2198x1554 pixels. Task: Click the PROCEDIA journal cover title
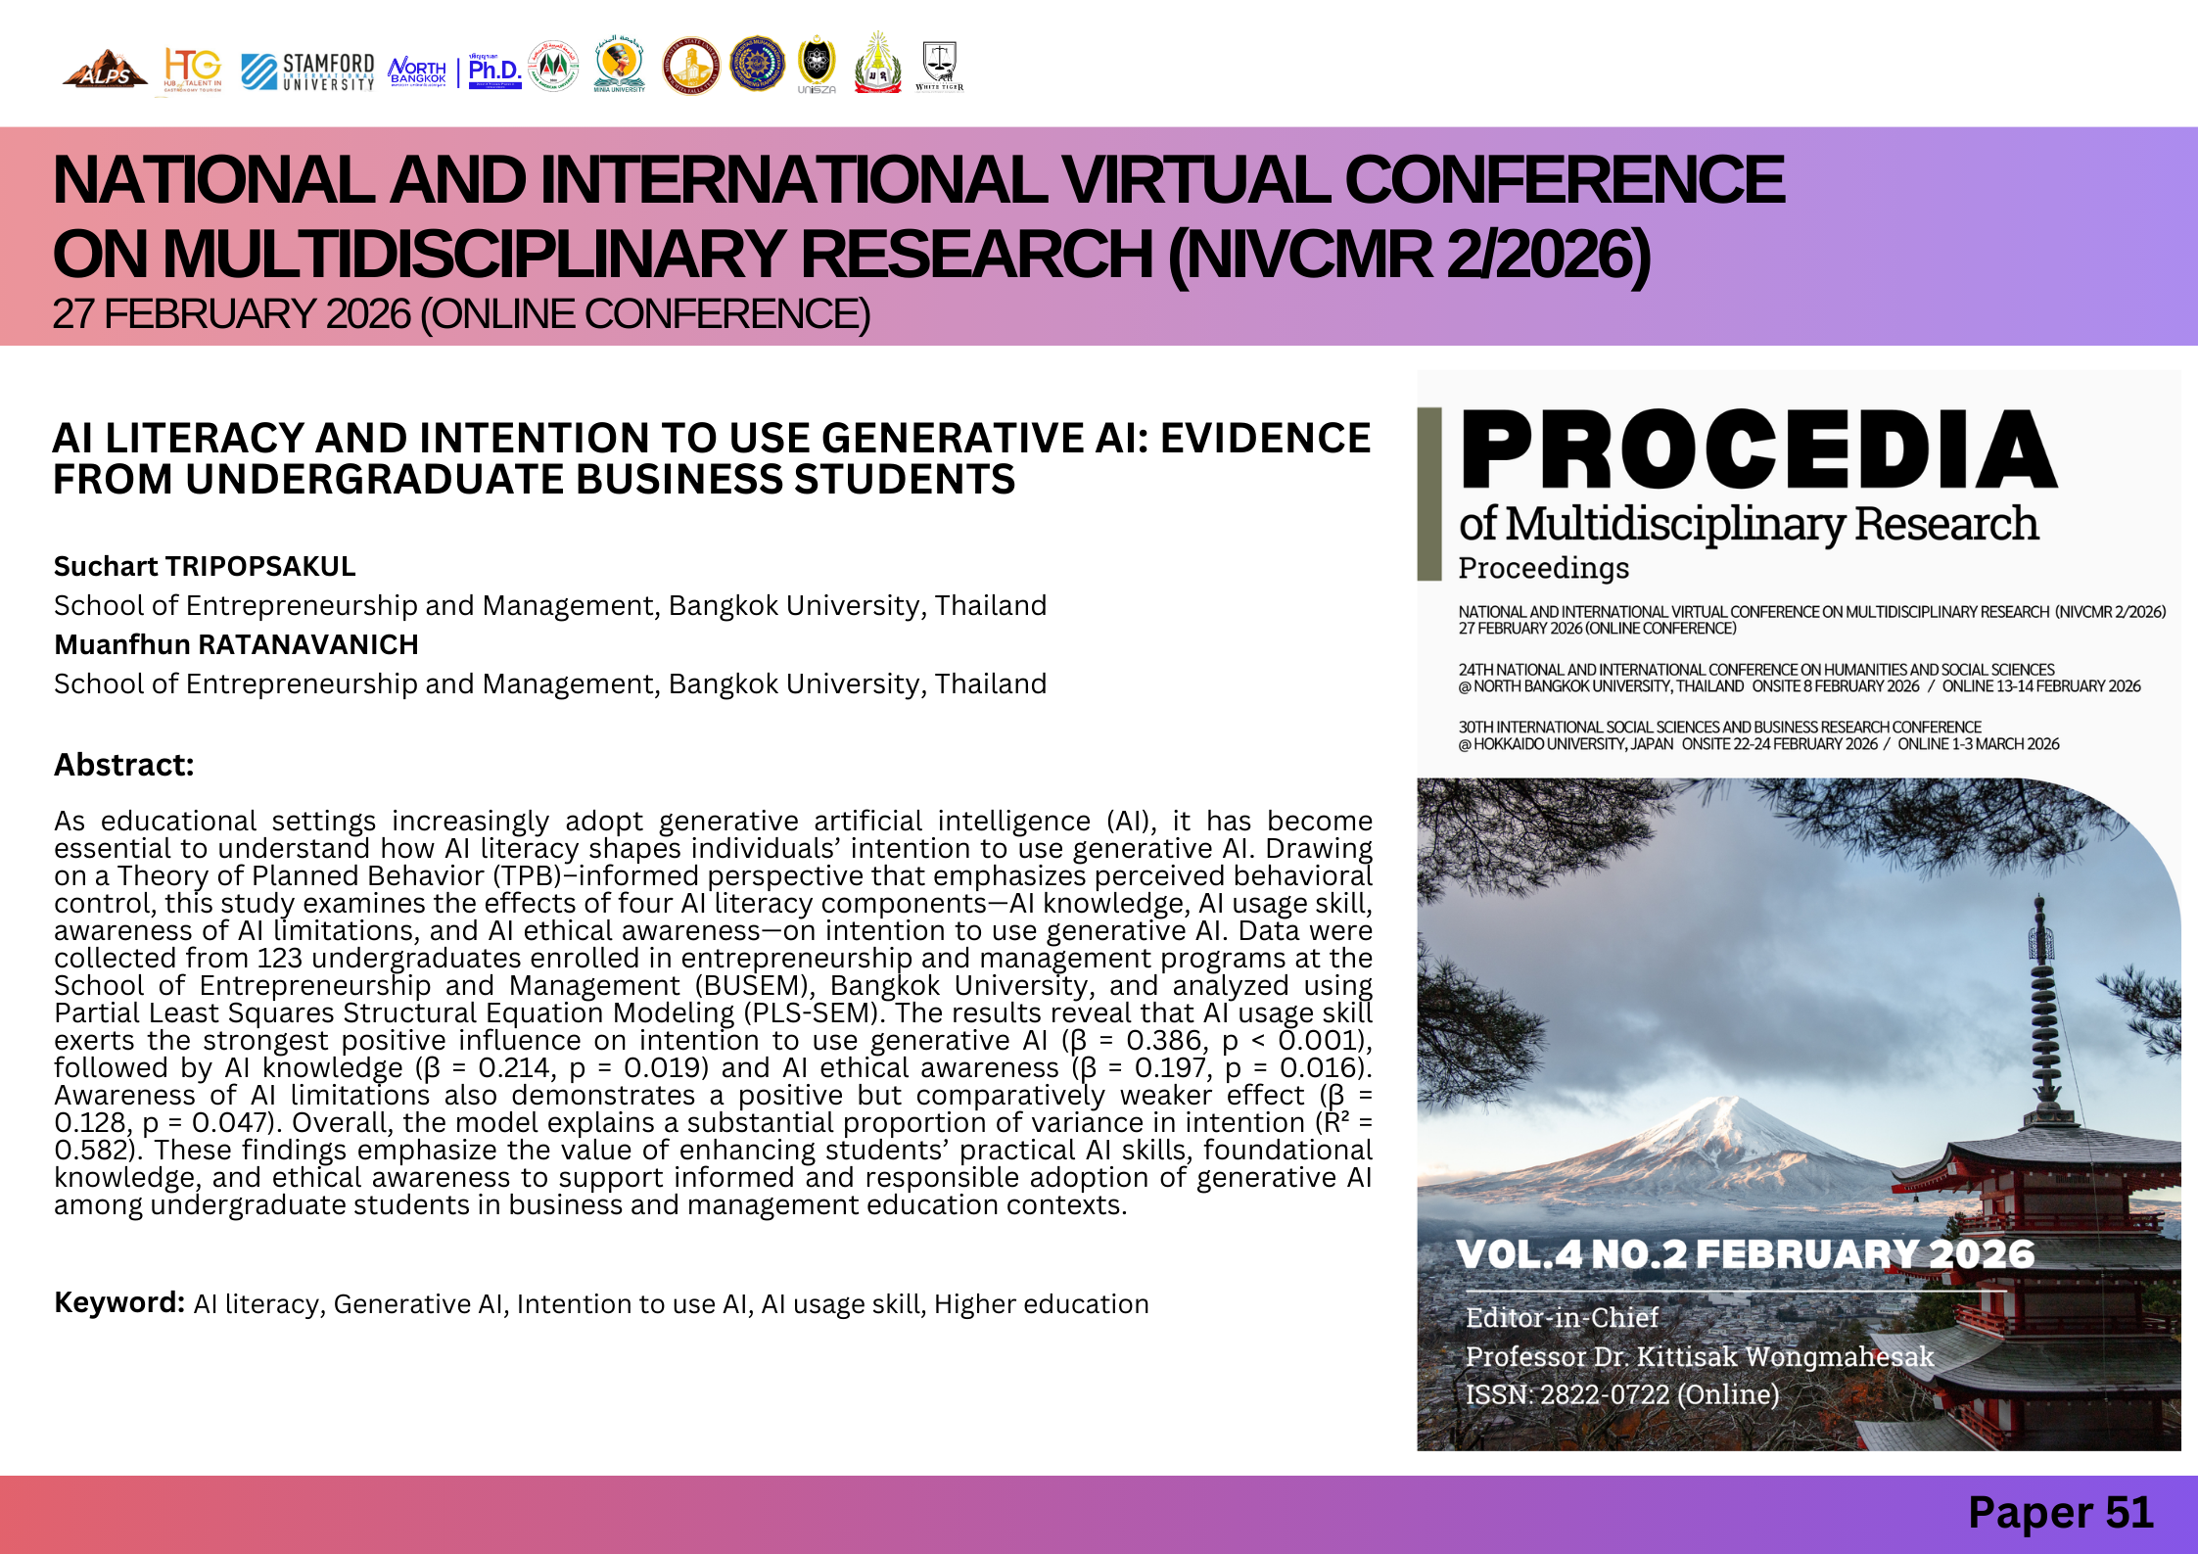point(1757,450)
